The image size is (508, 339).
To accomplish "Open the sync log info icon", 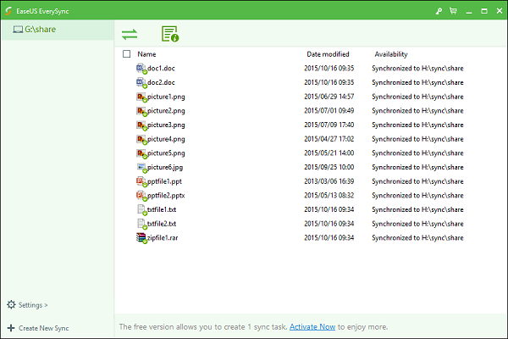I will click(169, 34).
